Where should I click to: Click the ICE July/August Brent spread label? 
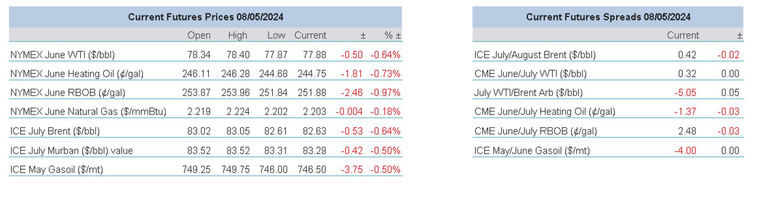pos(535,55)
